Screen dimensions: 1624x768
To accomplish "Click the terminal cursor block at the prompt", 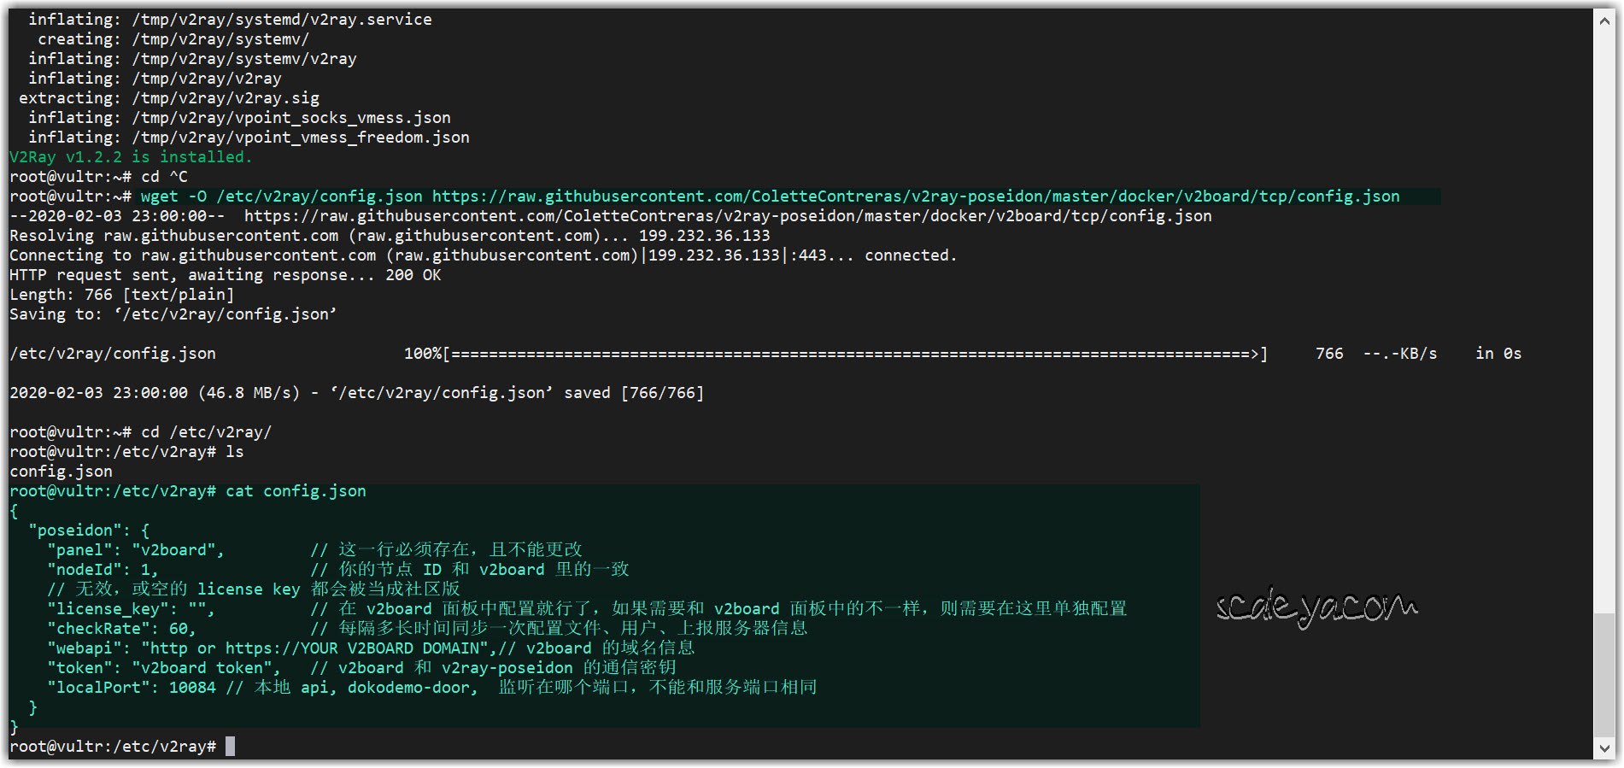I will [230, 747].
